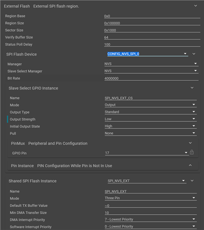
Task: Open the CONFIG_NVS_SPI_0 device dropdown
Action: click(x=147, y=54)
